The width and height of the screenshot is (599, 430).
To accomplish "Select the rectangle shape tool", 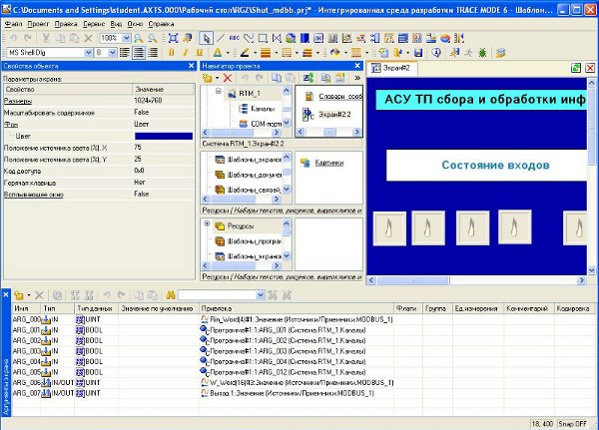I will click(263, 38).
